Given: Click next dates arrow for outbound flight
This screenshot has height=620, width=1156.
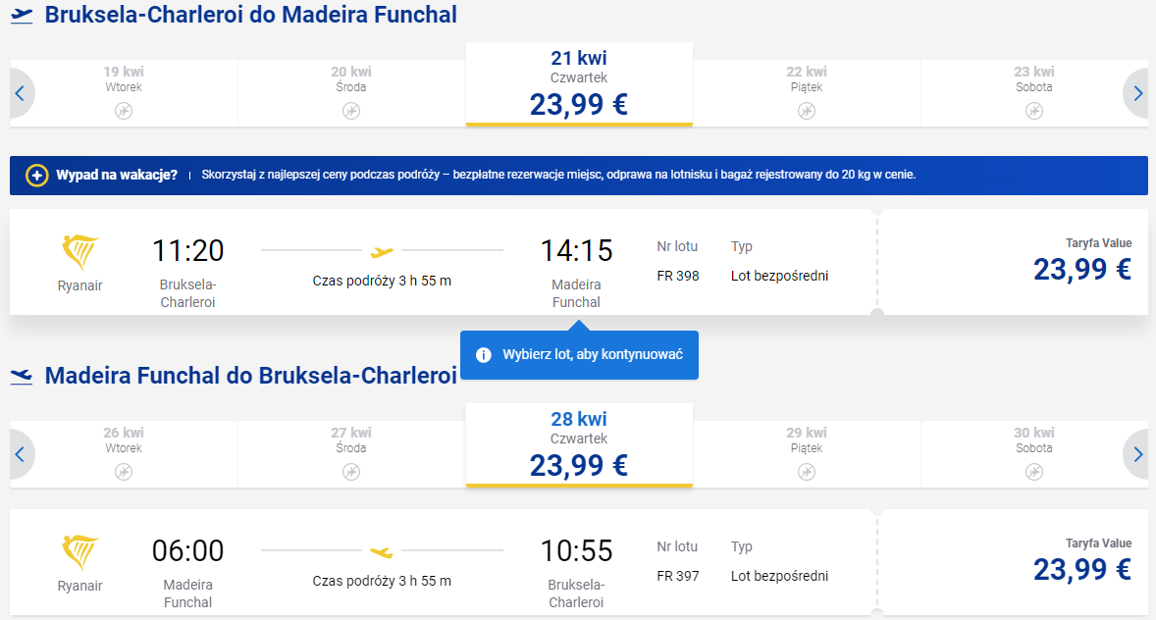Looking at the screenshot, I should [x=1136, y=93].
